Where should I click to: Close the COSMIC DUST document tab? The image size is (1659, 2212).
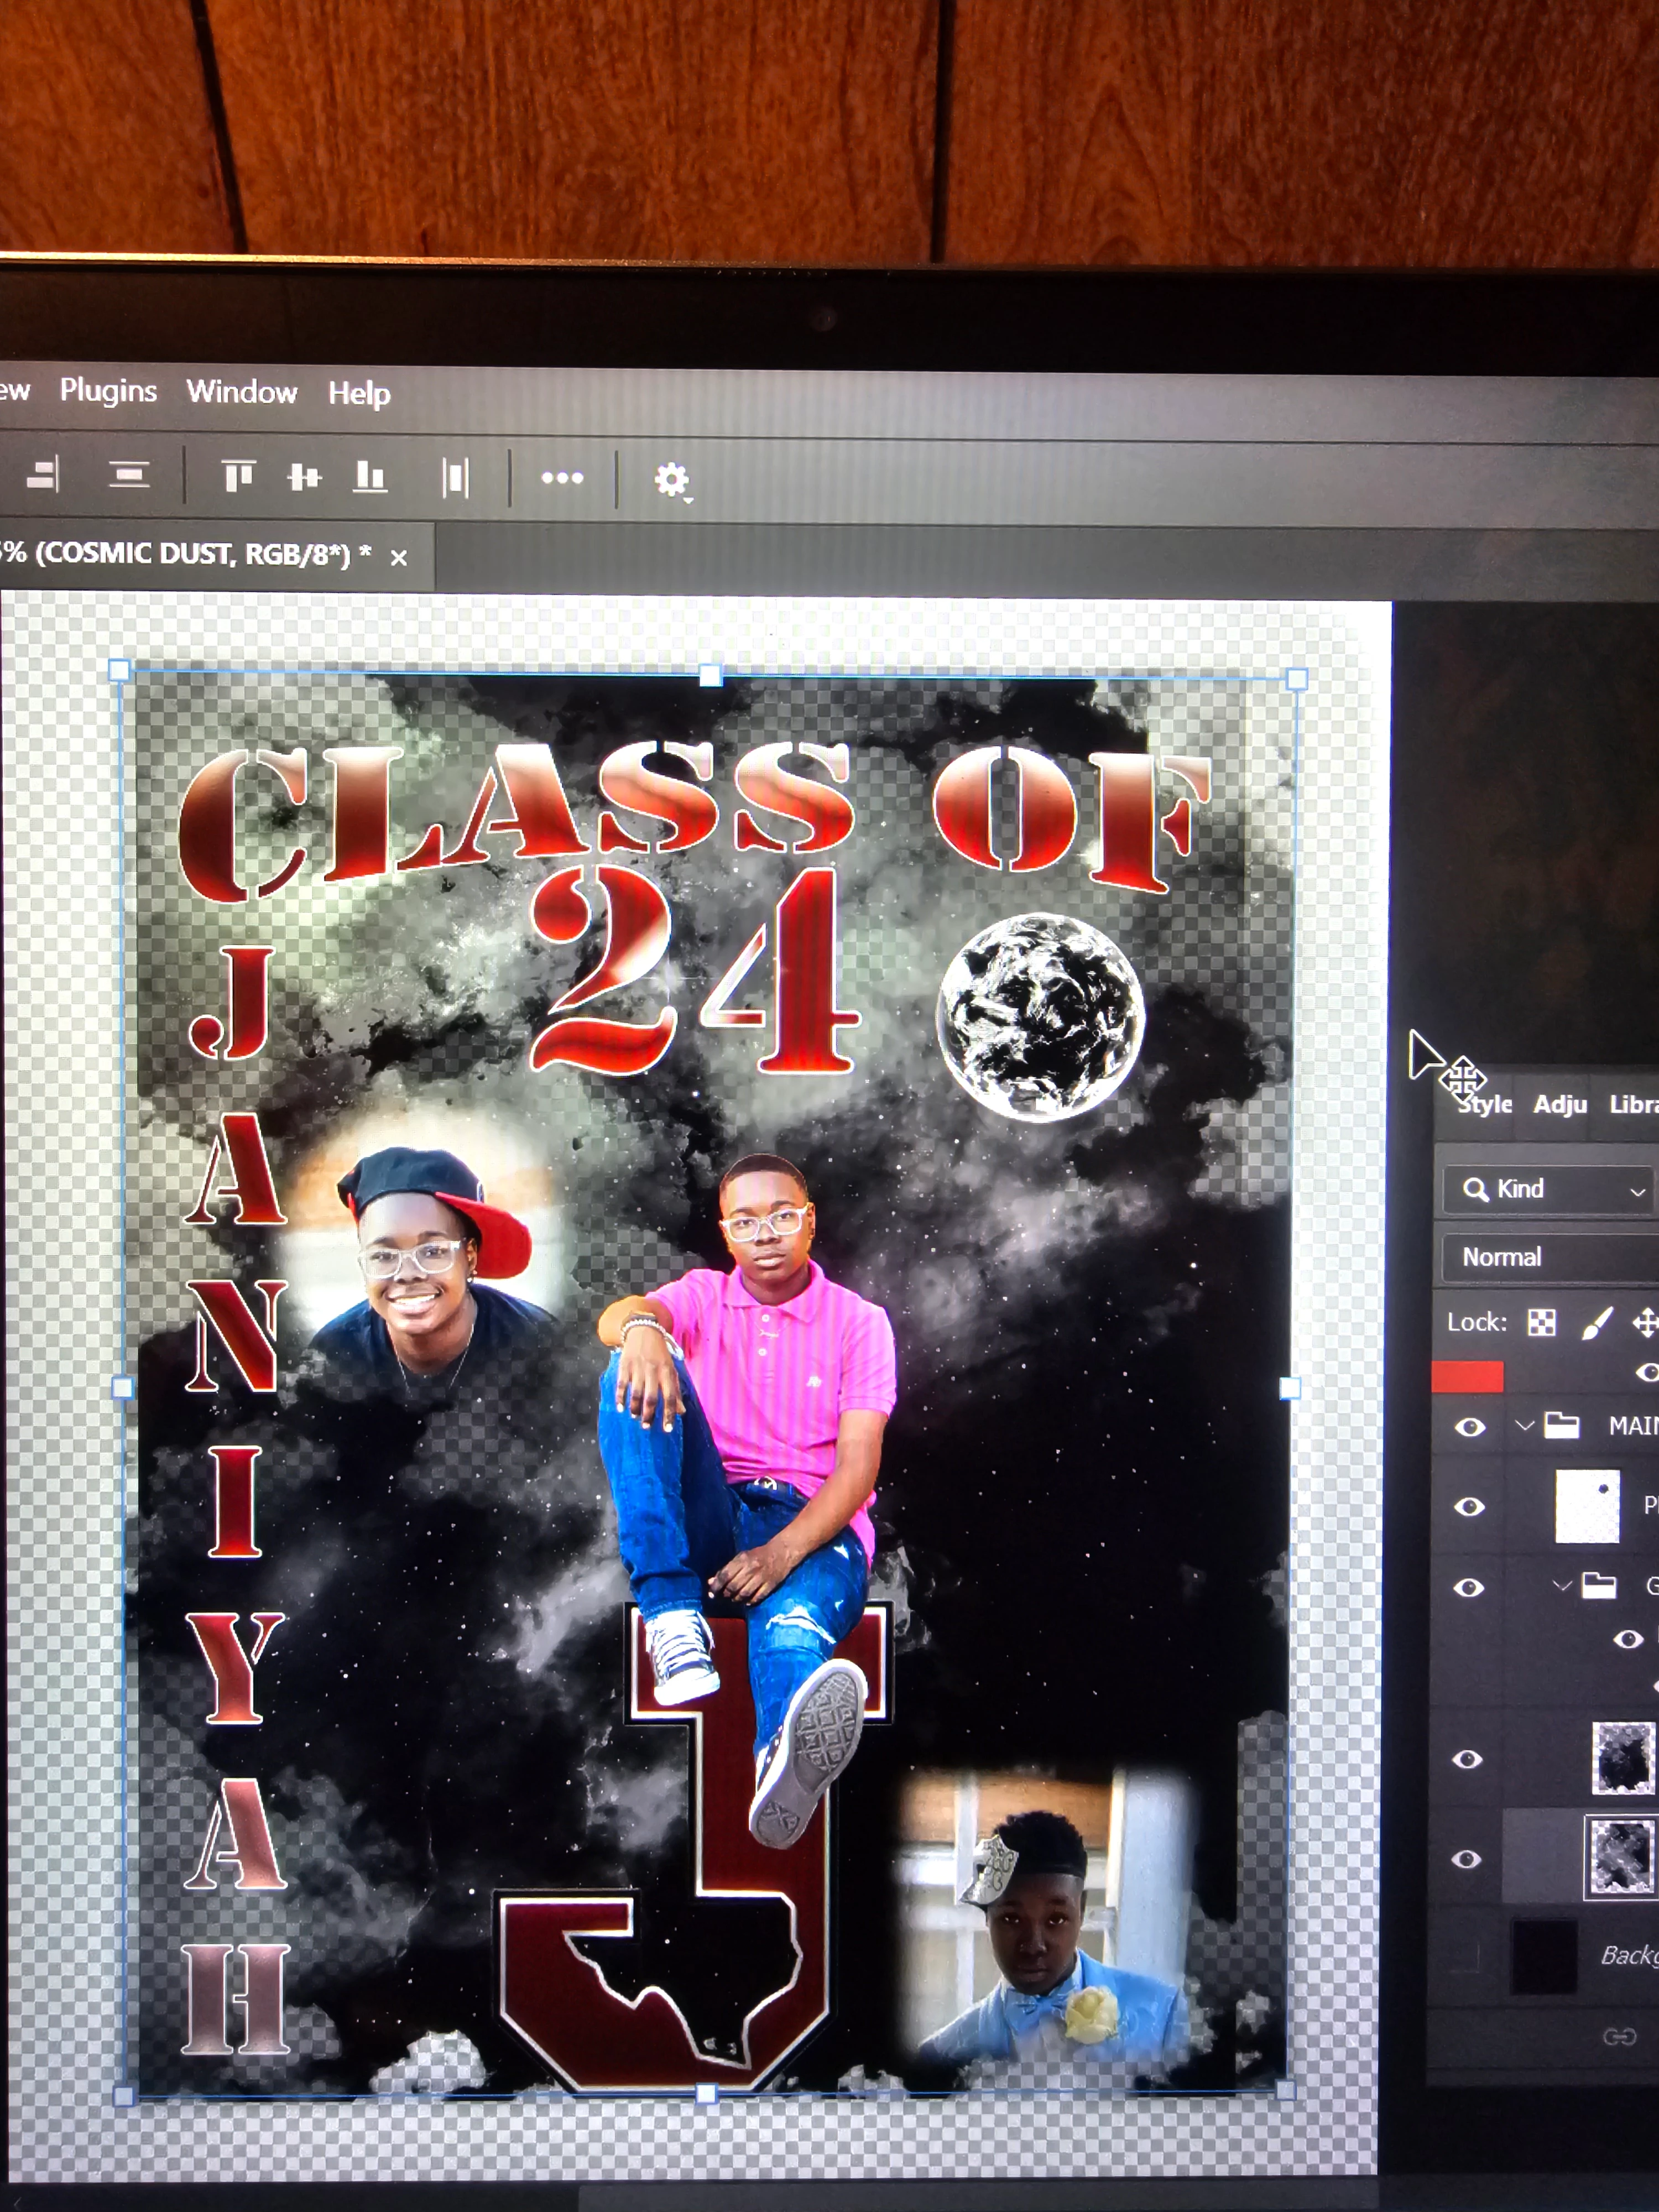(x=399, y=558)
